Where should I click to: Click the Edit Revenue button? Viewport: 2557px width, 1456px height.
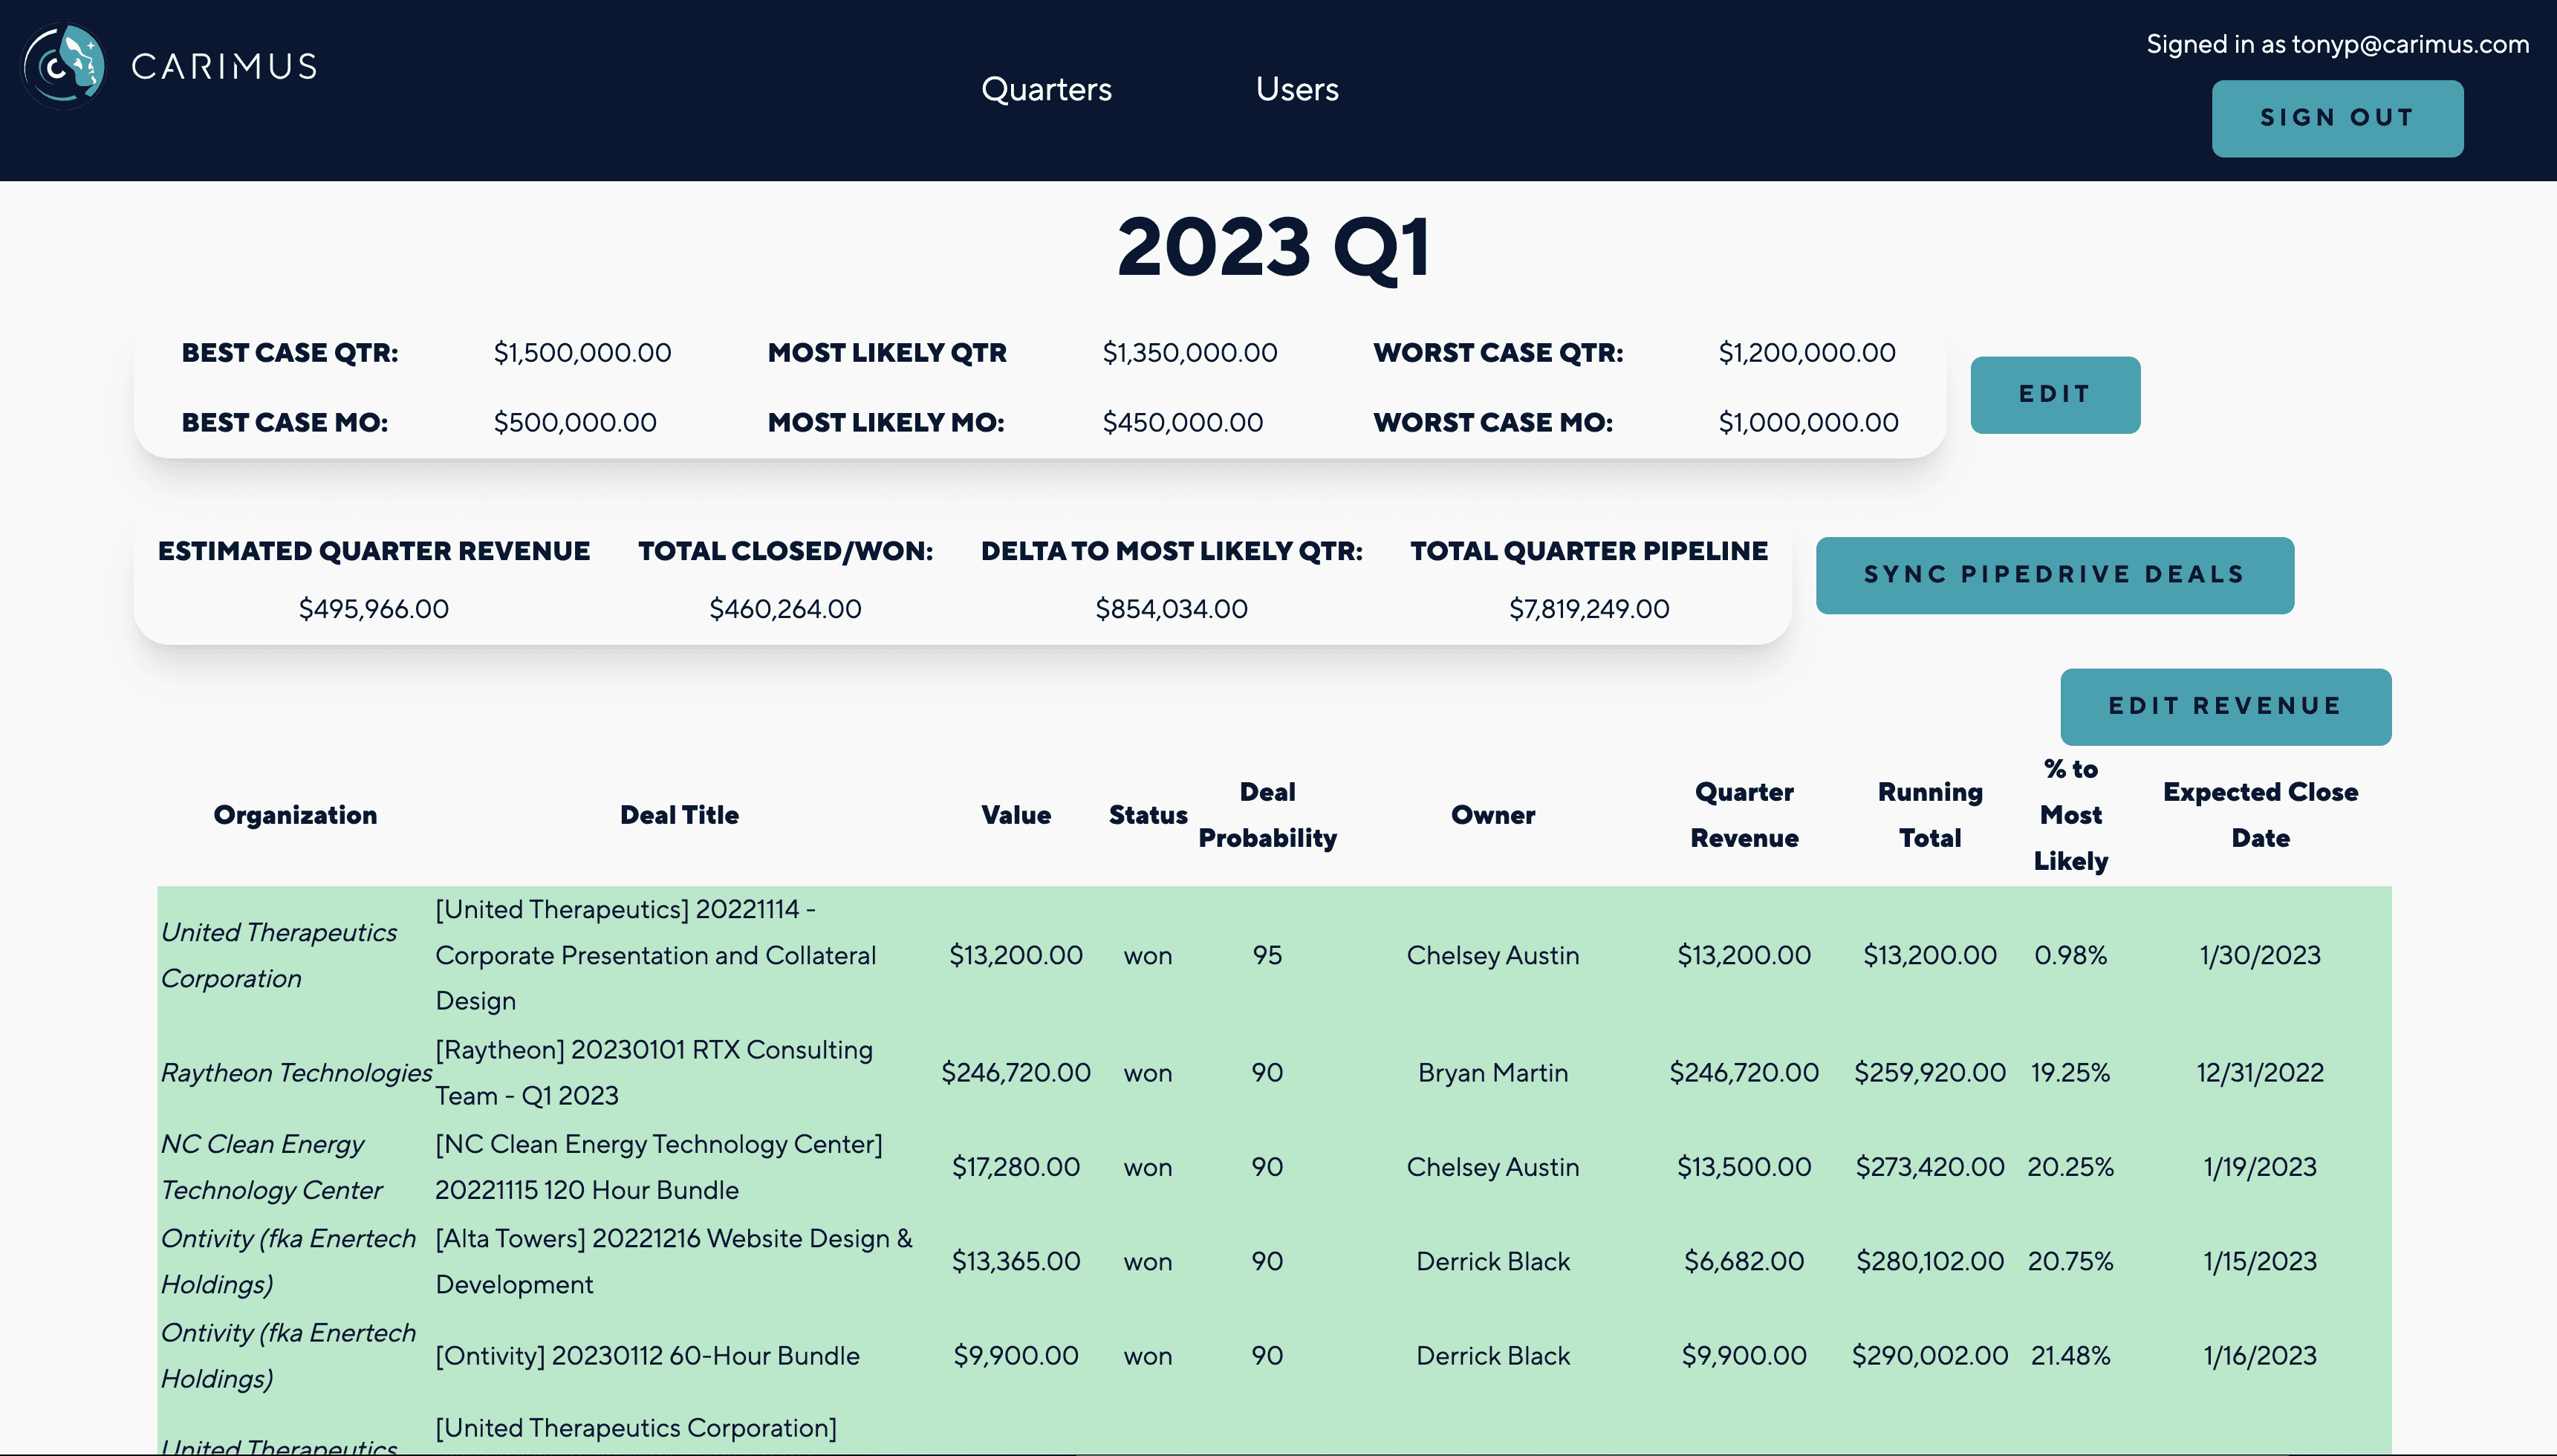pos(2225,706)
